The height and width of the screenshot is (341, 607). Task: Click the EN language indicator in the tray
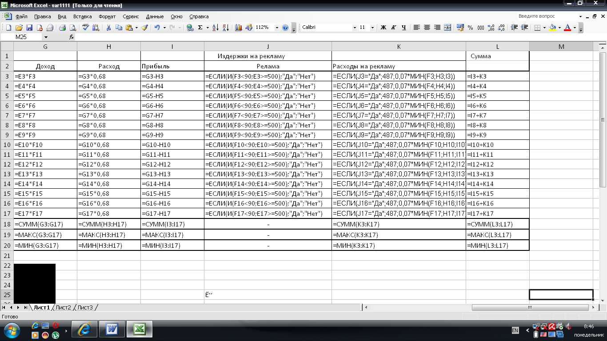[515, 331]
